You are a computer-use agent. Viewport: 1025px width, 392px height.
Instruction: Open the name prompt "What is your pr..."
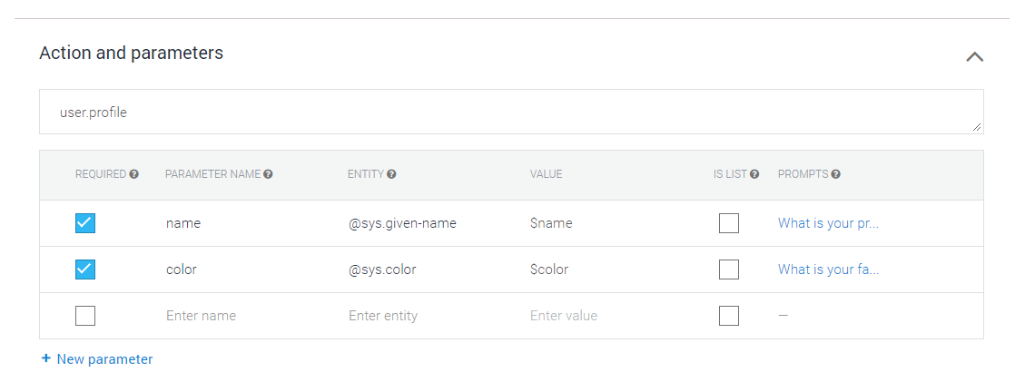[828, 223]
